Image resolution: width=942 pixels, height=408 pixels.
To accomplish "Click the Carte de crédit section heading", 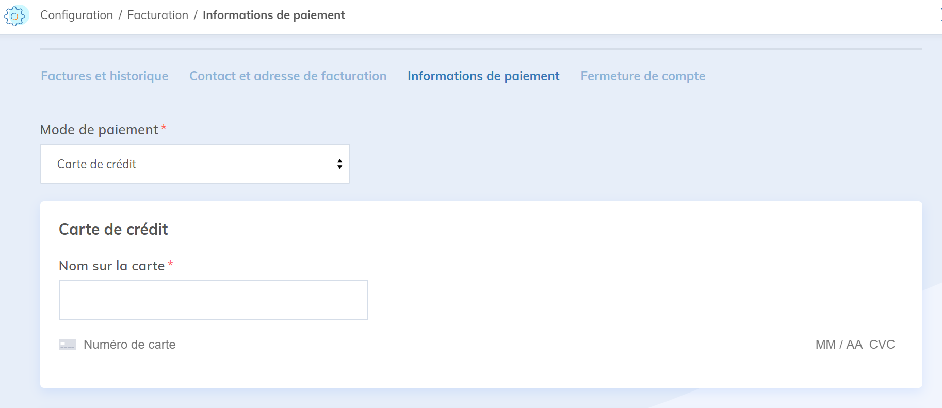I will 113,230.
